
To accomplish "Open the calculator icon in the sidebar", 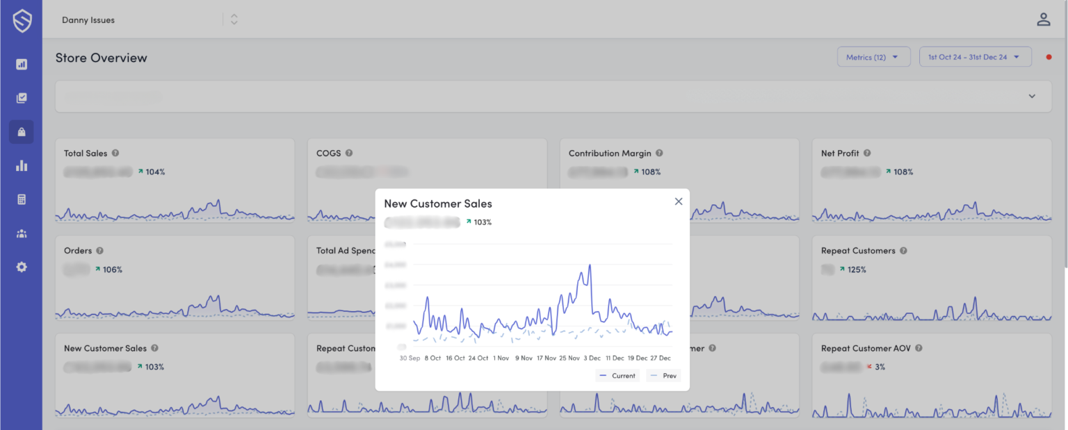I will tap(22, 199).
